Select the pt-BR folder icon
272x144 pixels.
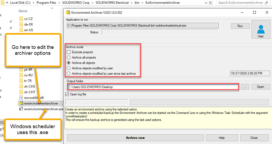21,70
